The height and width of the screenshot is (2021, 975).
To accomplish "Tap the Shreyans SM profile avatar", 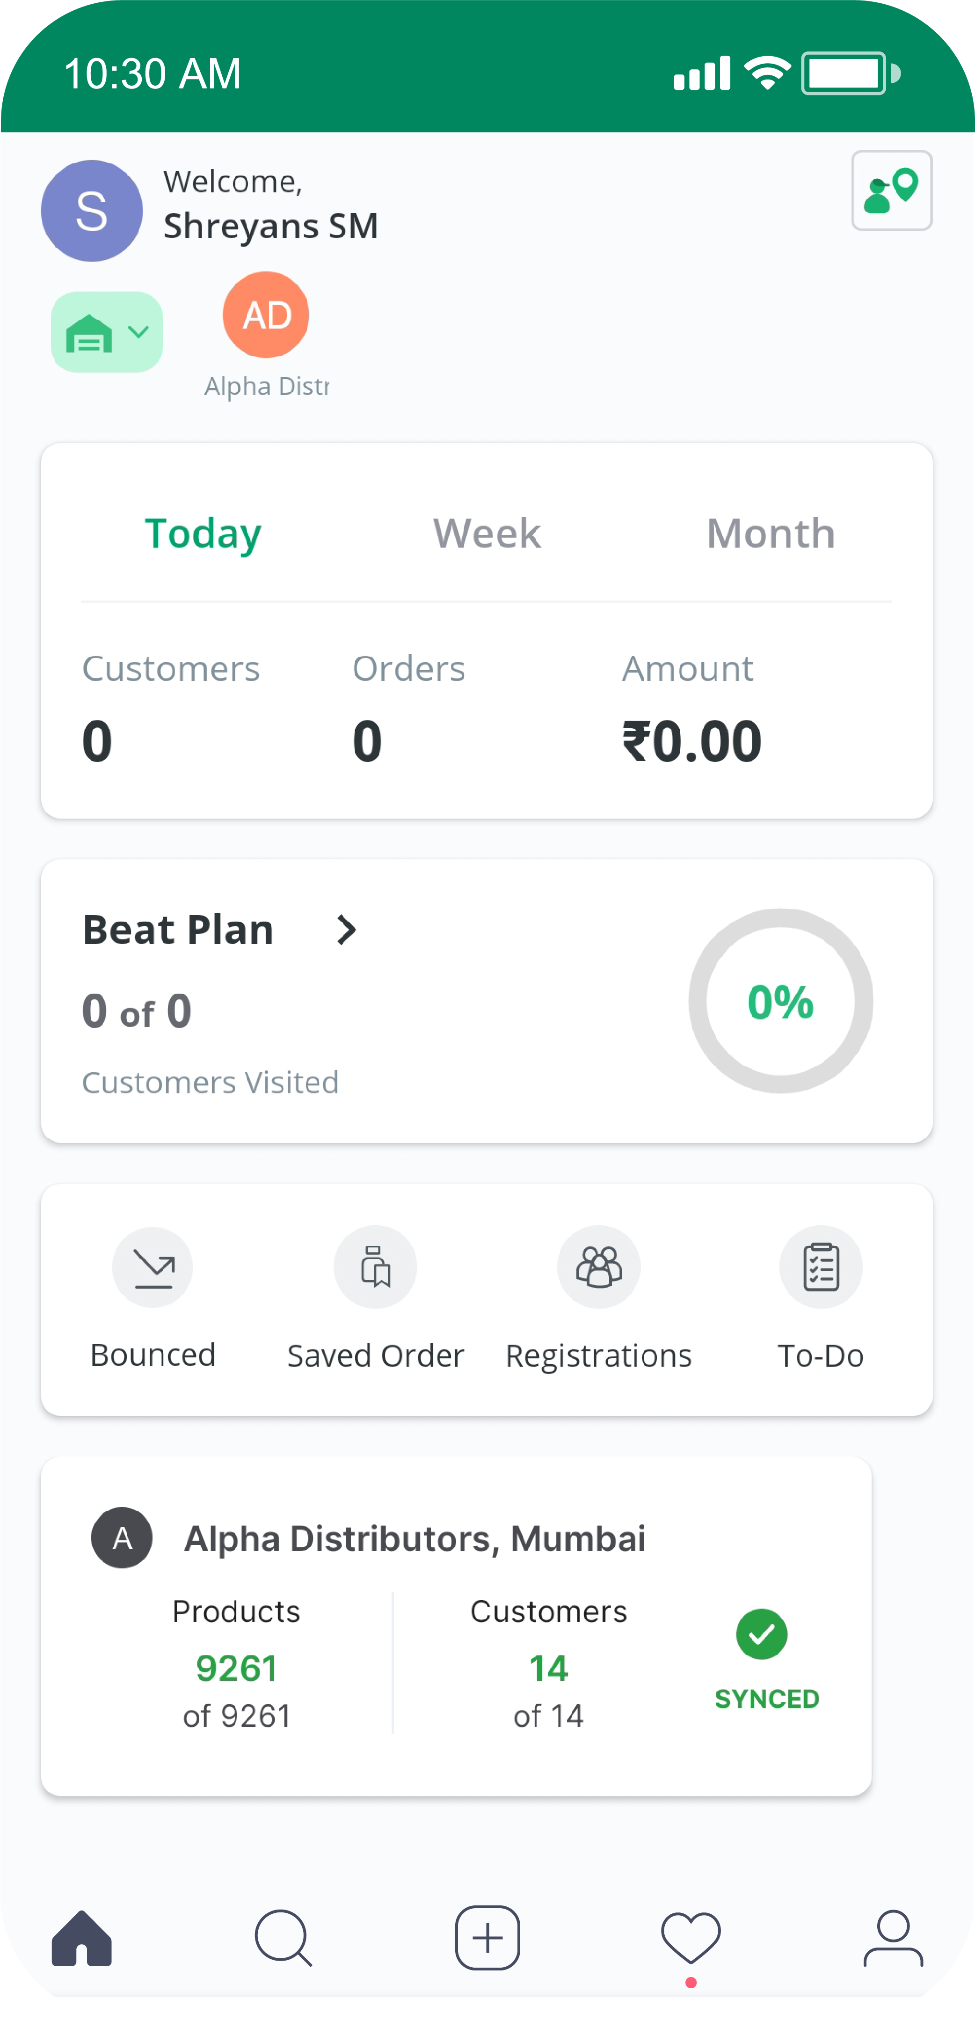I will [x=92, y=210].
